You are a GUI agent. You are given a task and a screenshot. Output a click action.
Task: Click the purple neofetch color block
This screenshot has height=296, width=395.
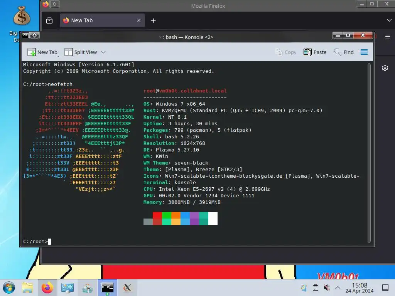[x=194, y=219]
